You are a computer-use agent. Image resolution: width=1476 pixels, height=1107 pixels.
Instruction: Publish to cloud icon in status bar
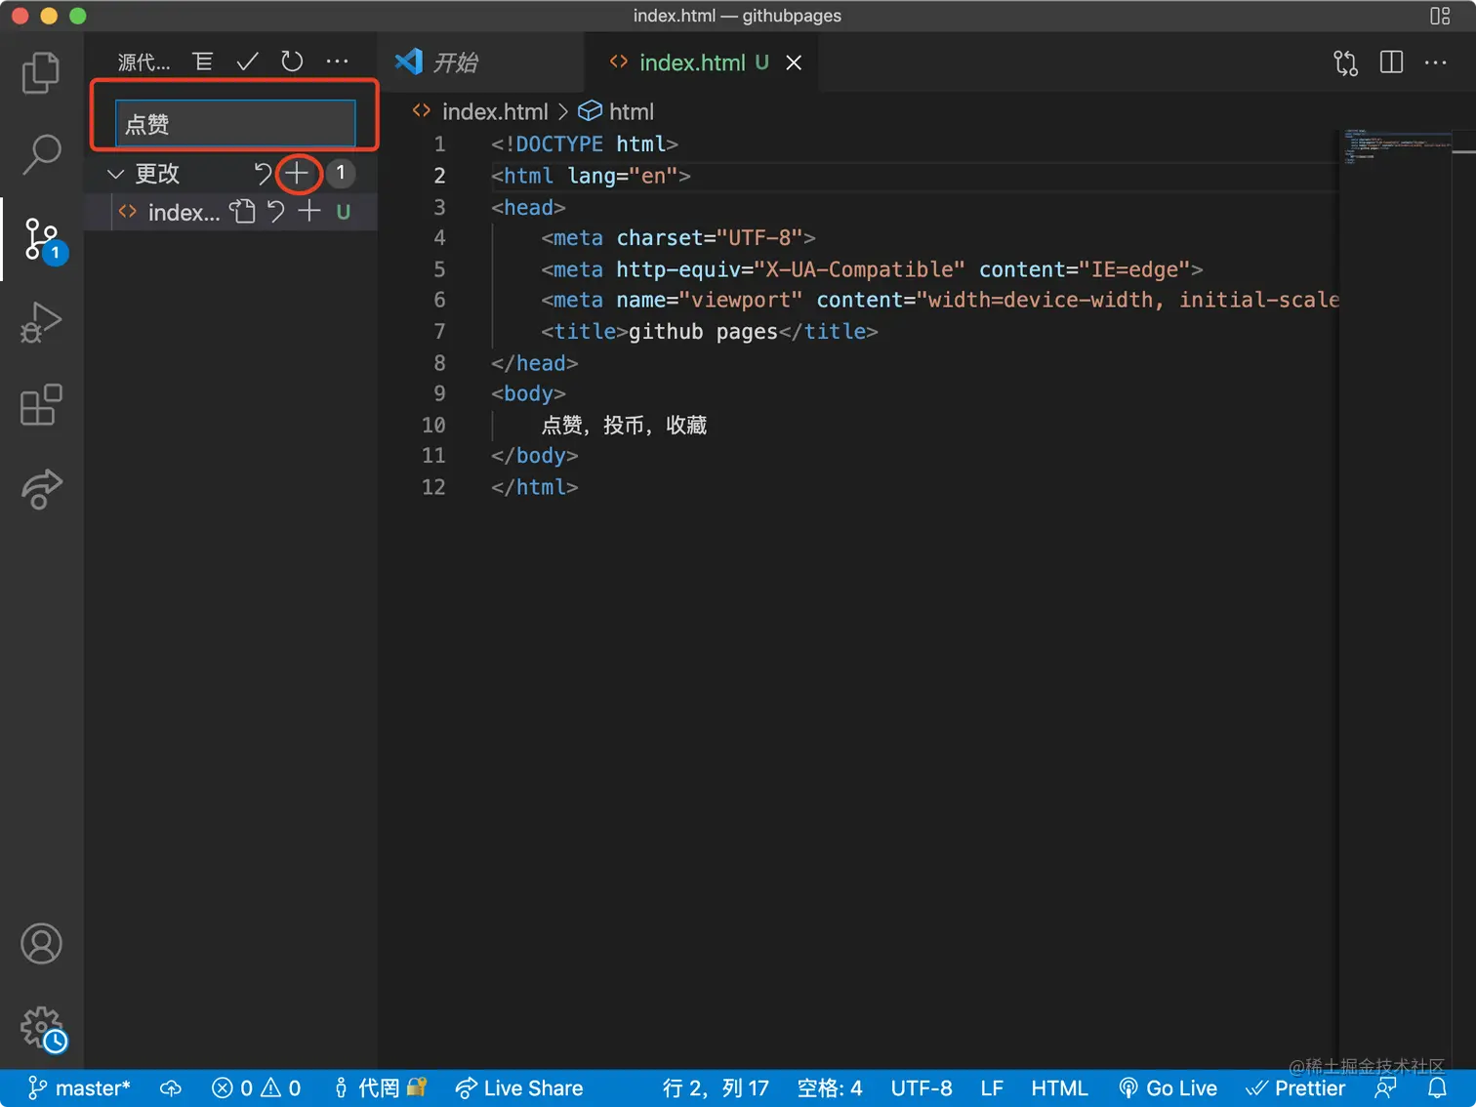click(171, 1087)
